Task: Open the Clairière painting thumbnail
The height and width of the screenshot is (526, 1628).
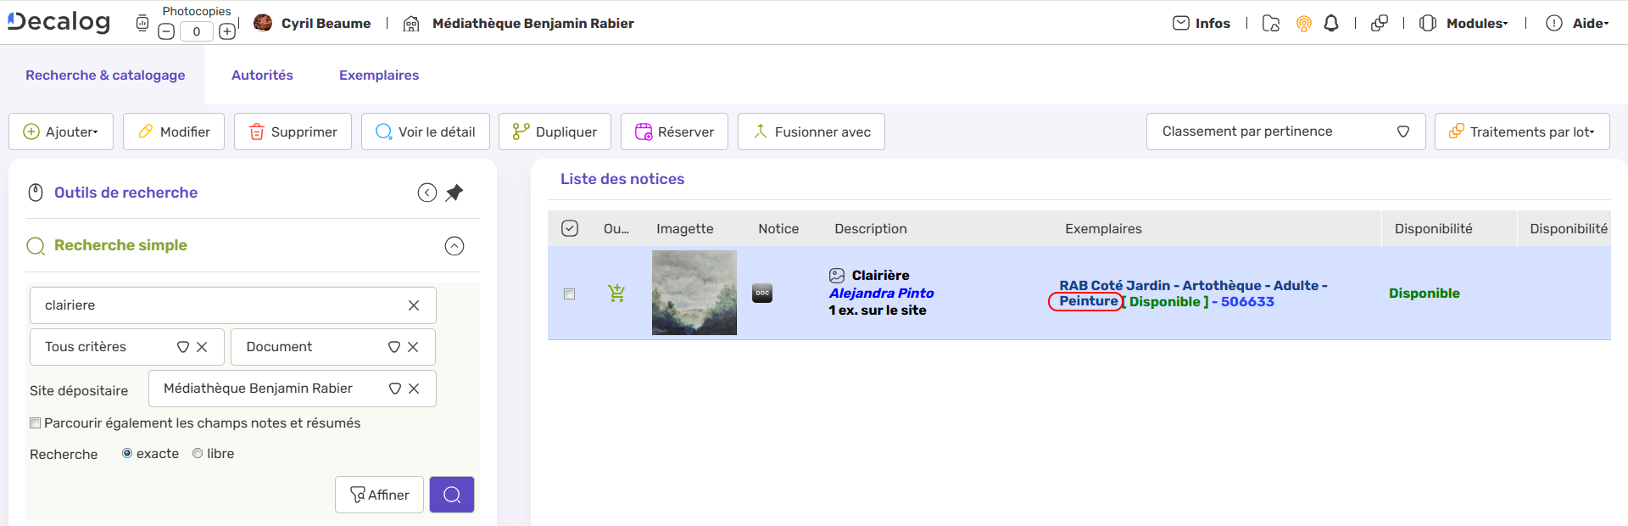Action: point(694,293)
